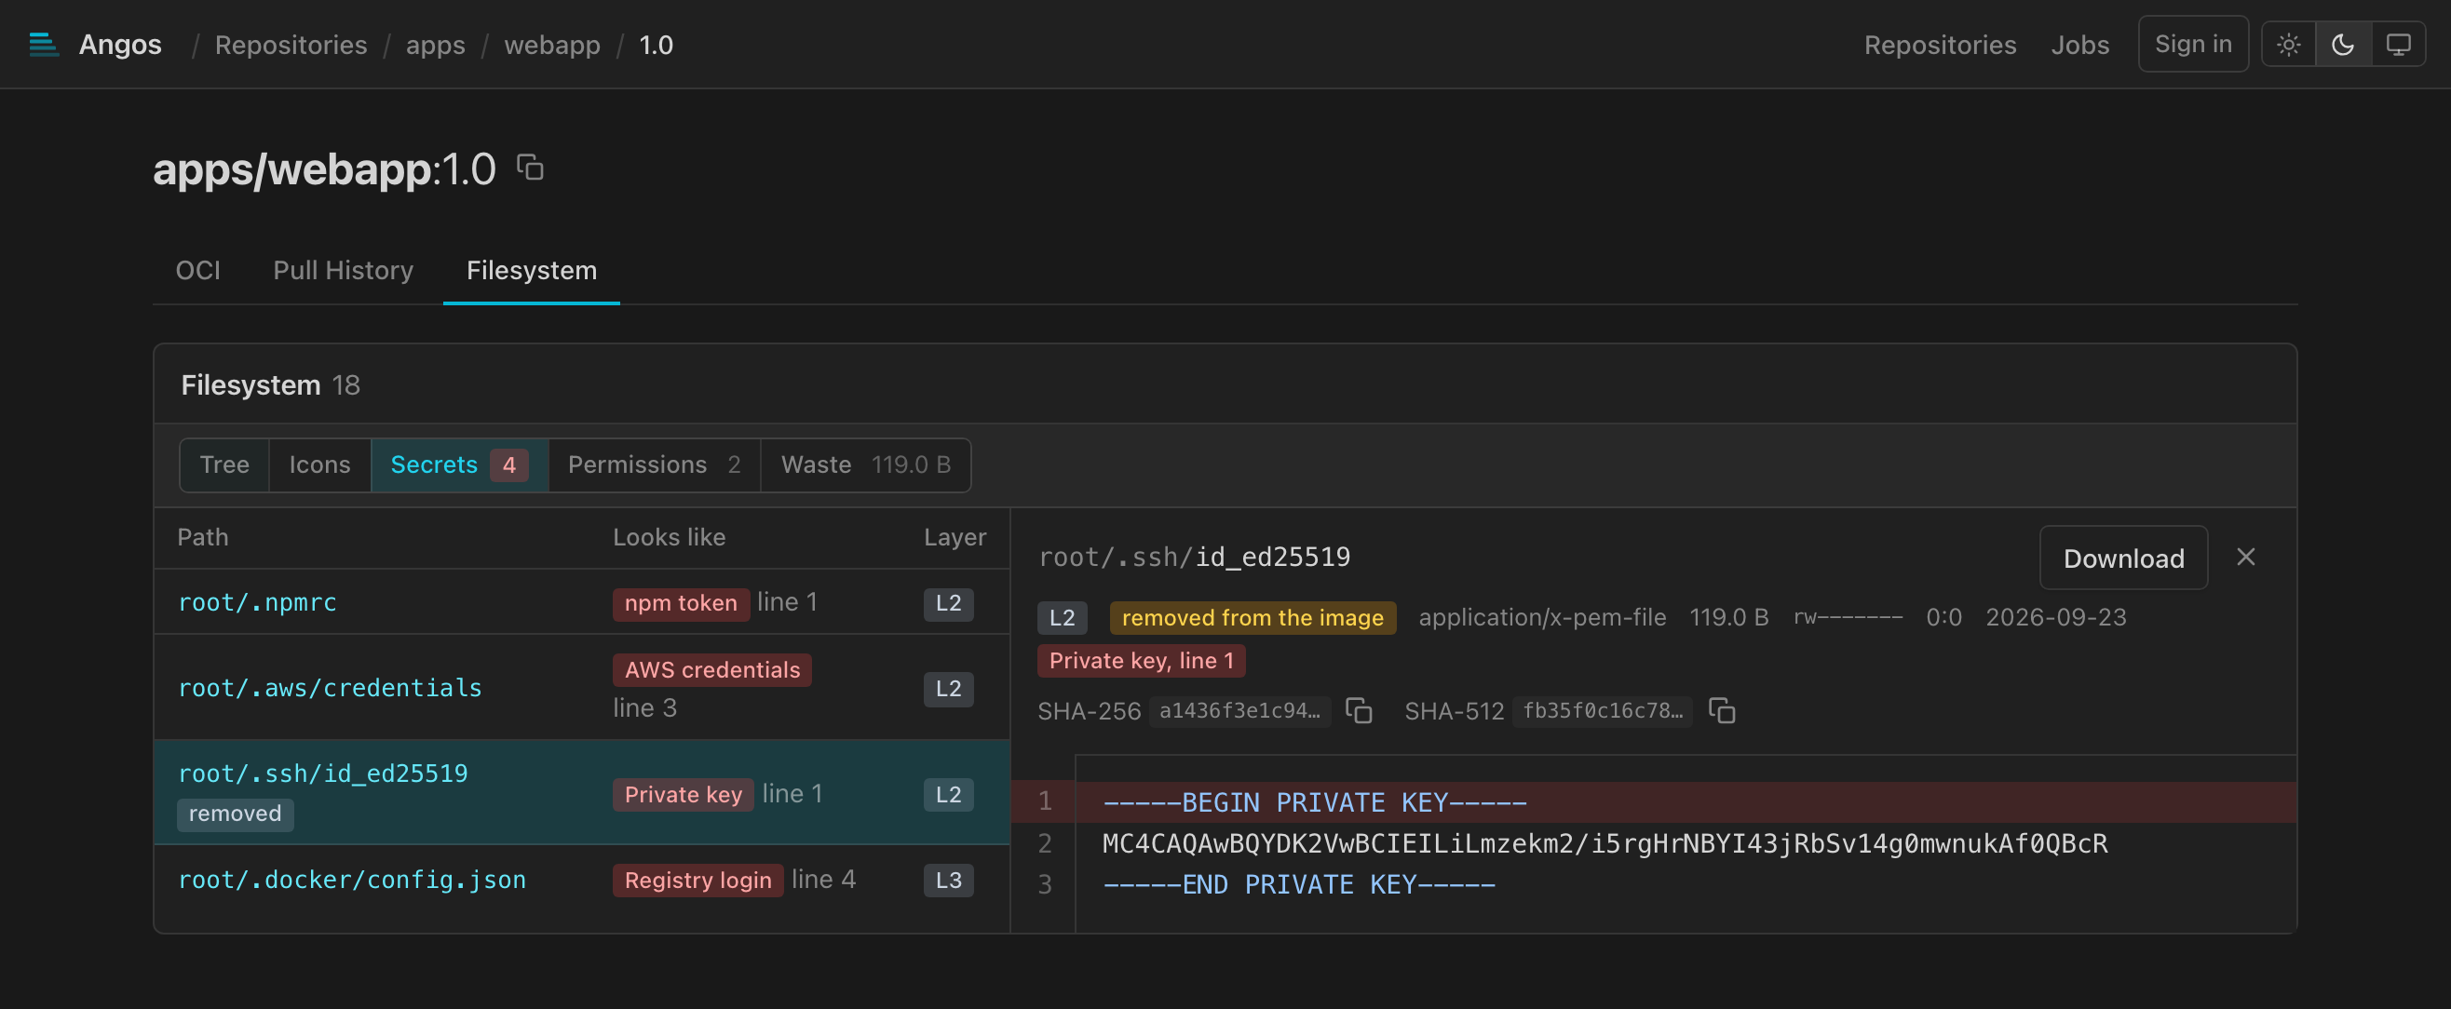Viewport: 2451px width, 1009px height.
Task: Copy the SHA-512 hash
Action: (1721, 710)
